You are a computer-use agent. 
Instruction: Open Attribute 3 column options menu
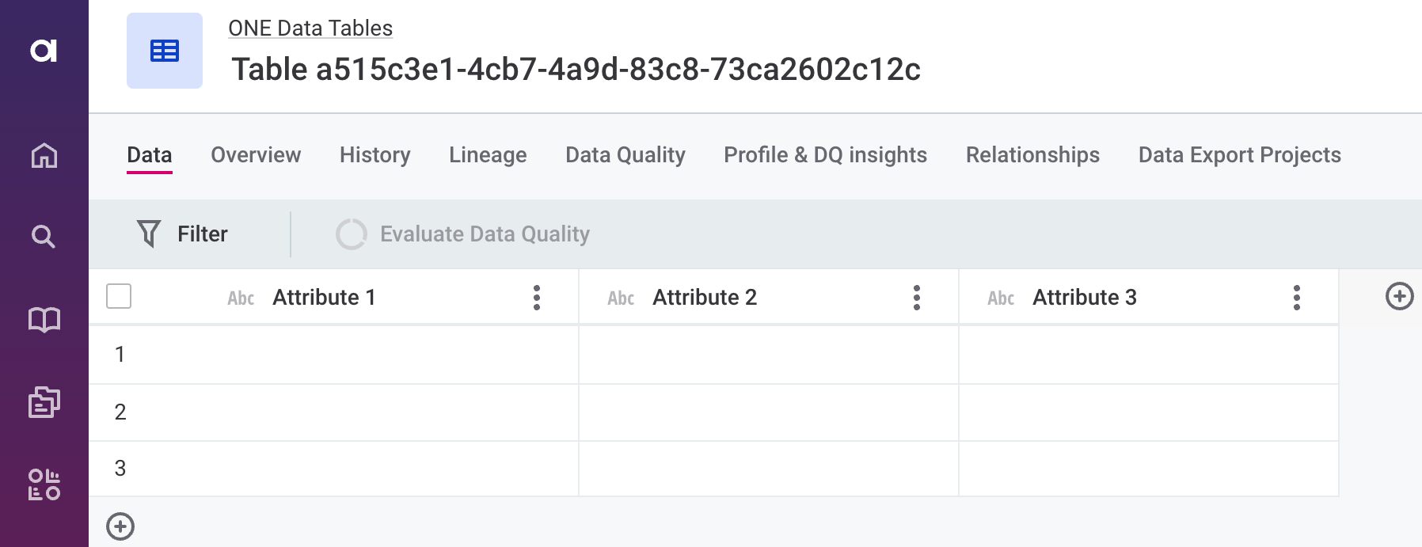tap(1297, 298)
